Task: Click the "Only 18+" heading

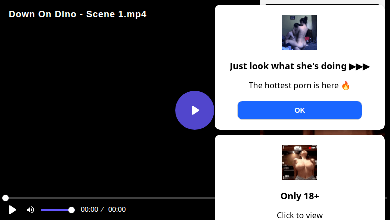Action: pos(300,196)
